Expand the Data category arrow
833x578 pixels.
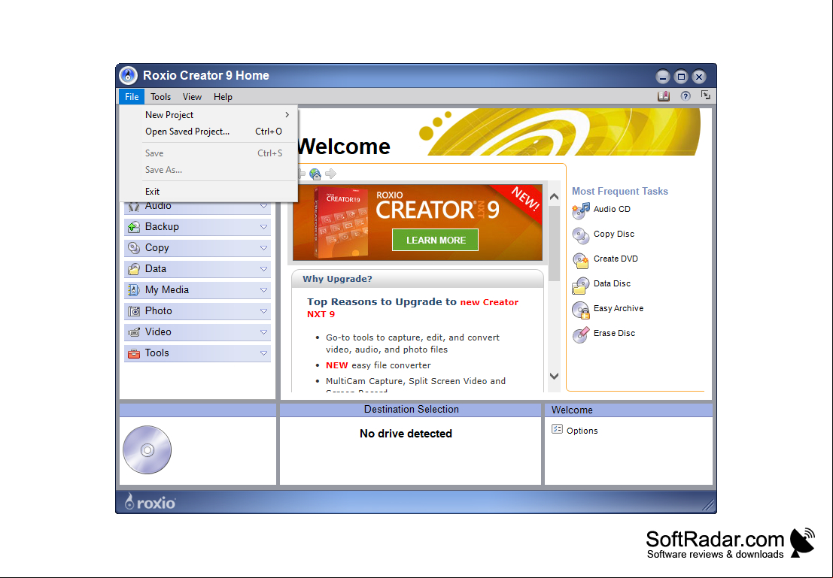263,269
